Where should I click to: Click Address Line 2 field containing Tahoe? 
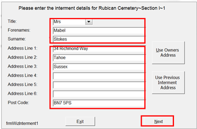97,57
